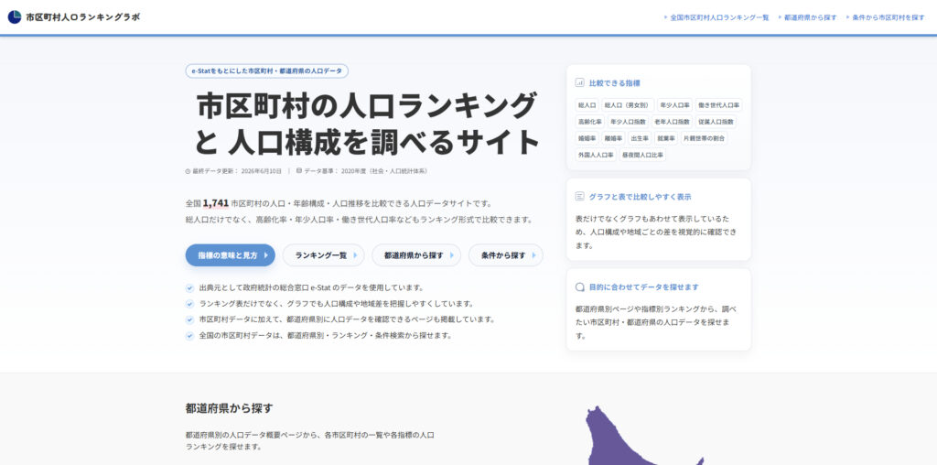Select the 年少人口指数 indicator tag
Screen dimensions: 937x465
(628, 122)
